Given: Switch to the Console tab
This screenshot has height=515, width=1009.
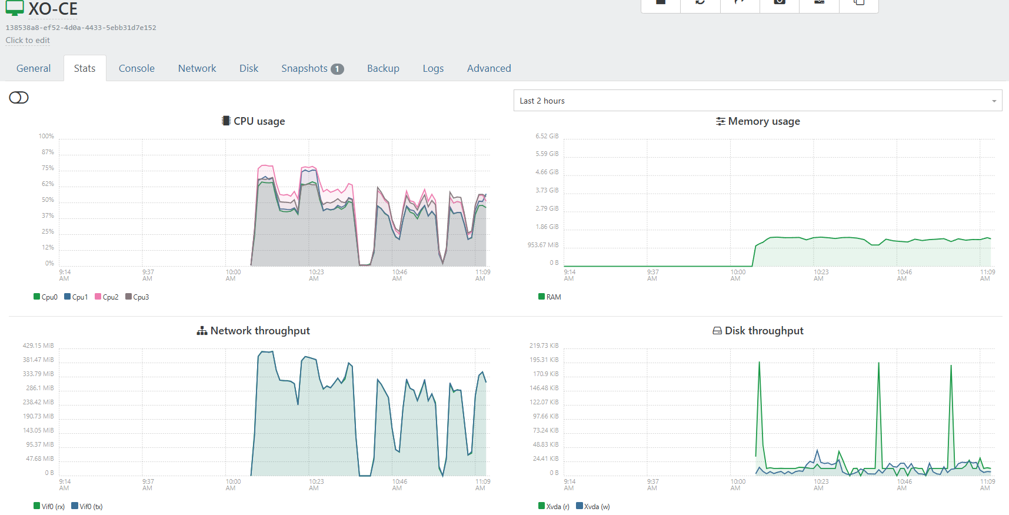Looking at the screenshot, I should pyautogui.click(x=136, y=68).
